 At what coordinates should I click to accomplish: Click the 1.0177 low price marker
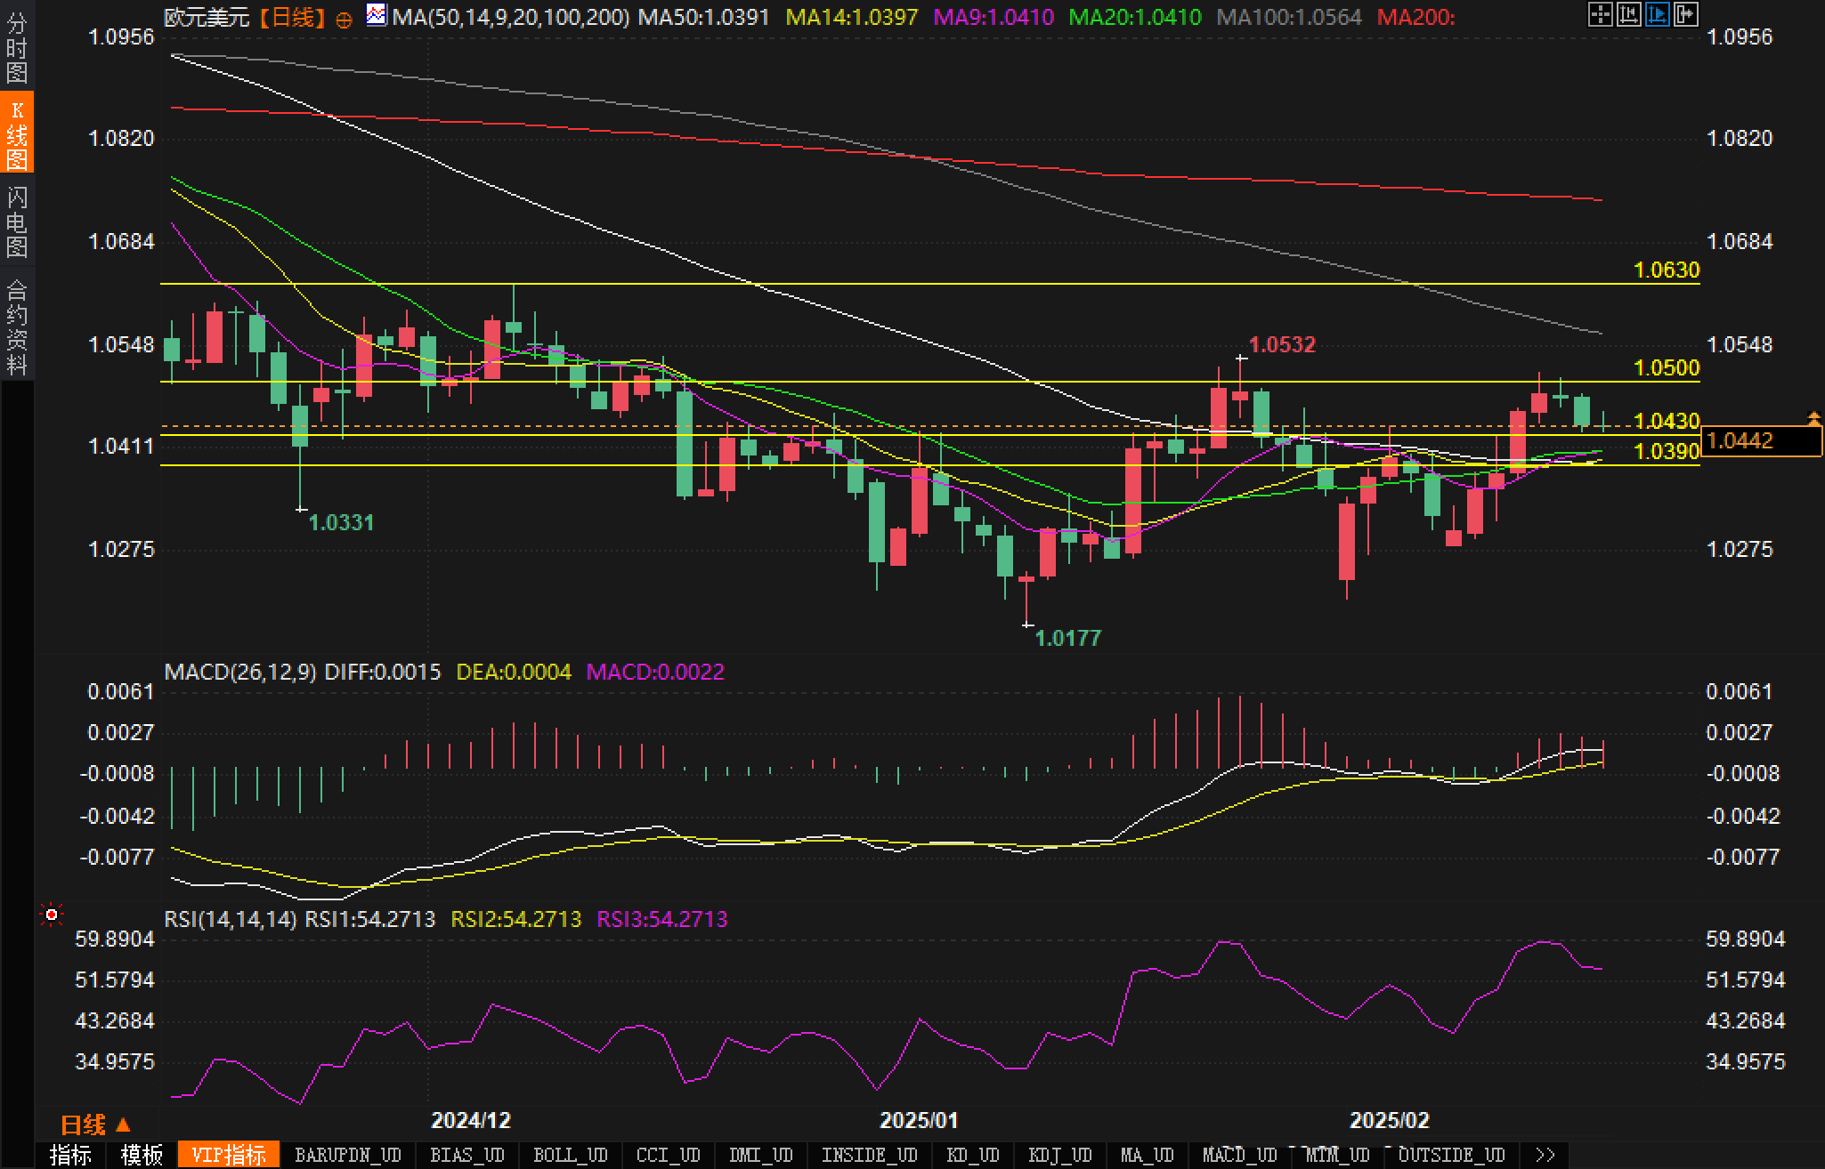click(x=1068, y=638)
